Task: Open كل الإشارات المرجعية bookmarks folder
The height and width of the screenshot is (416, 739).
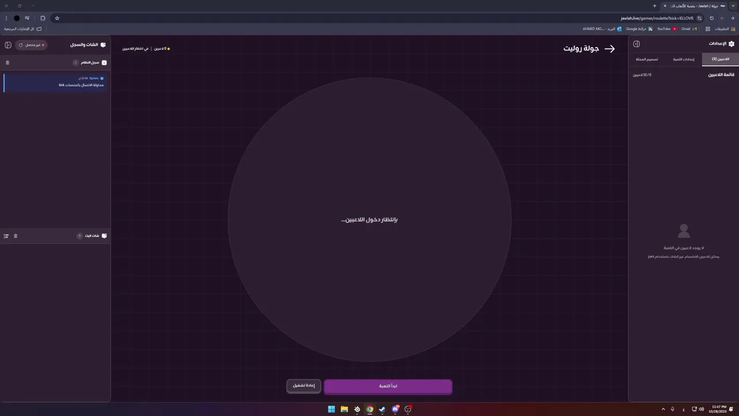Action: click(23, 29)
